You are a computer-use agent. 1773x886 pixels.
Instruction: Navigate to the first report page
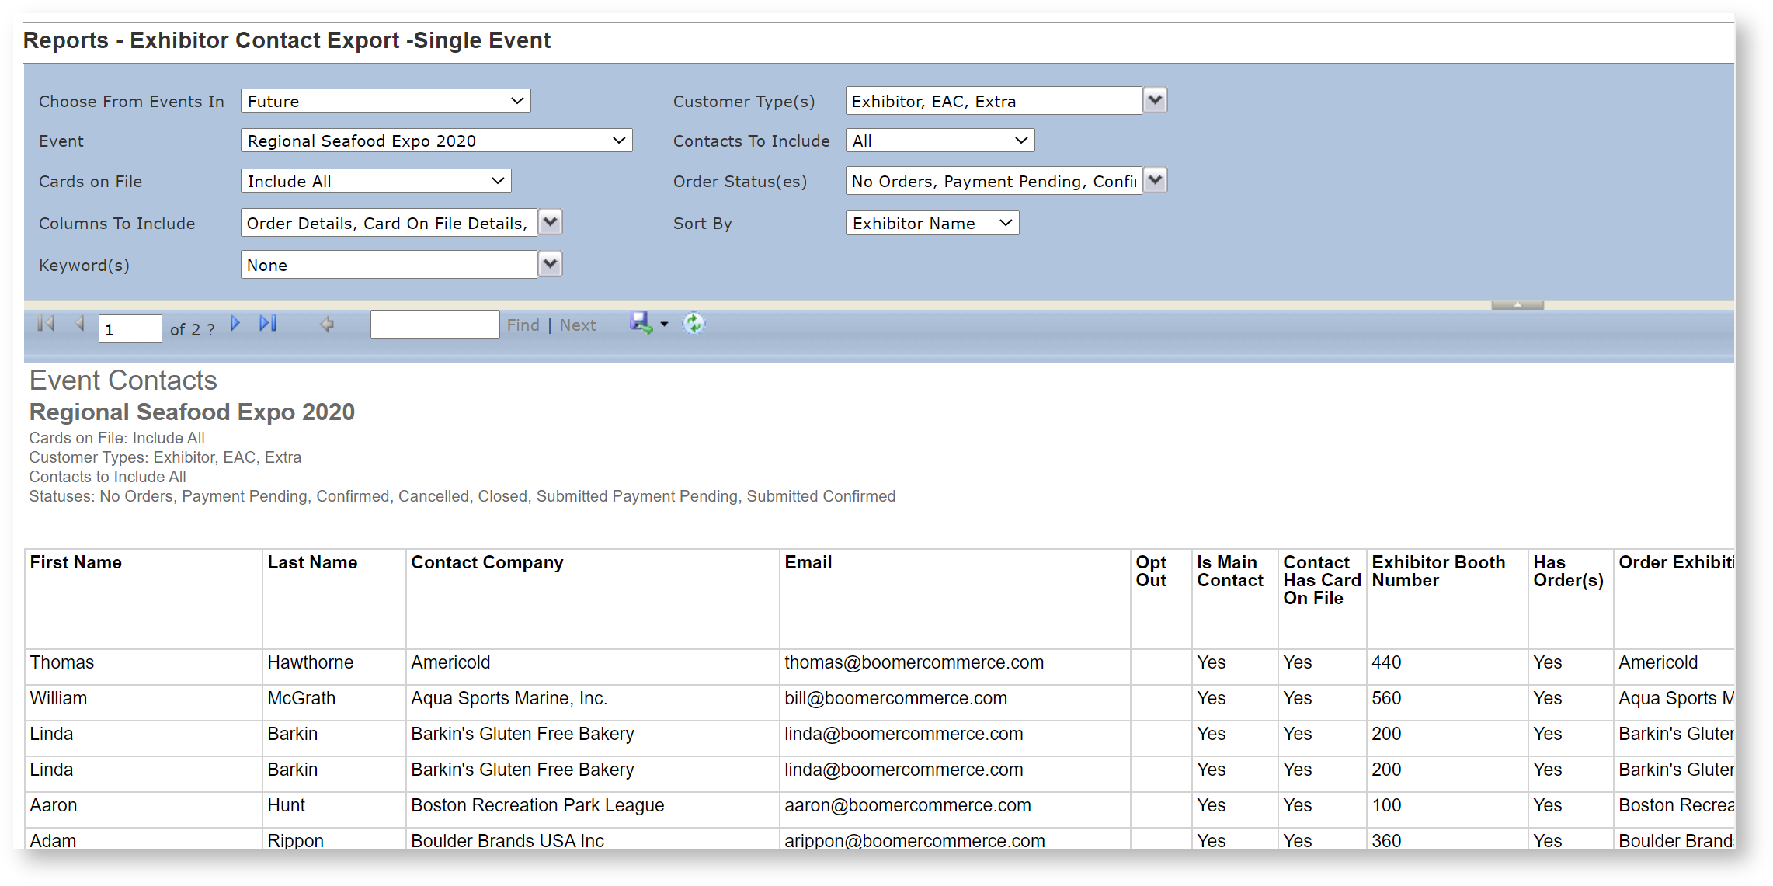click(44, 324)
